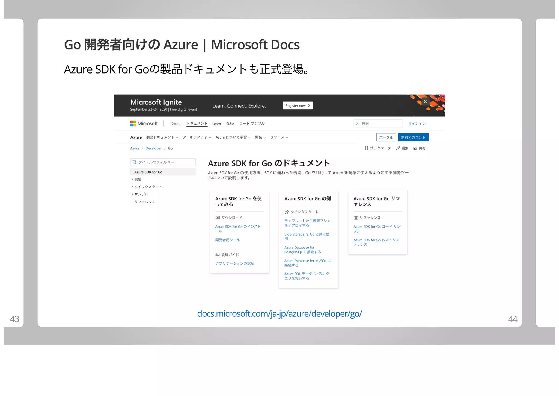Open the Docs home link
This screenshot has width=559, height=396.
[175, 124]
